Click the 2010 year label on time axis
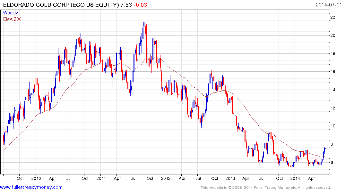Image resolution: width=345 pixels, height=192 pixels. click(x=36, y=178)
